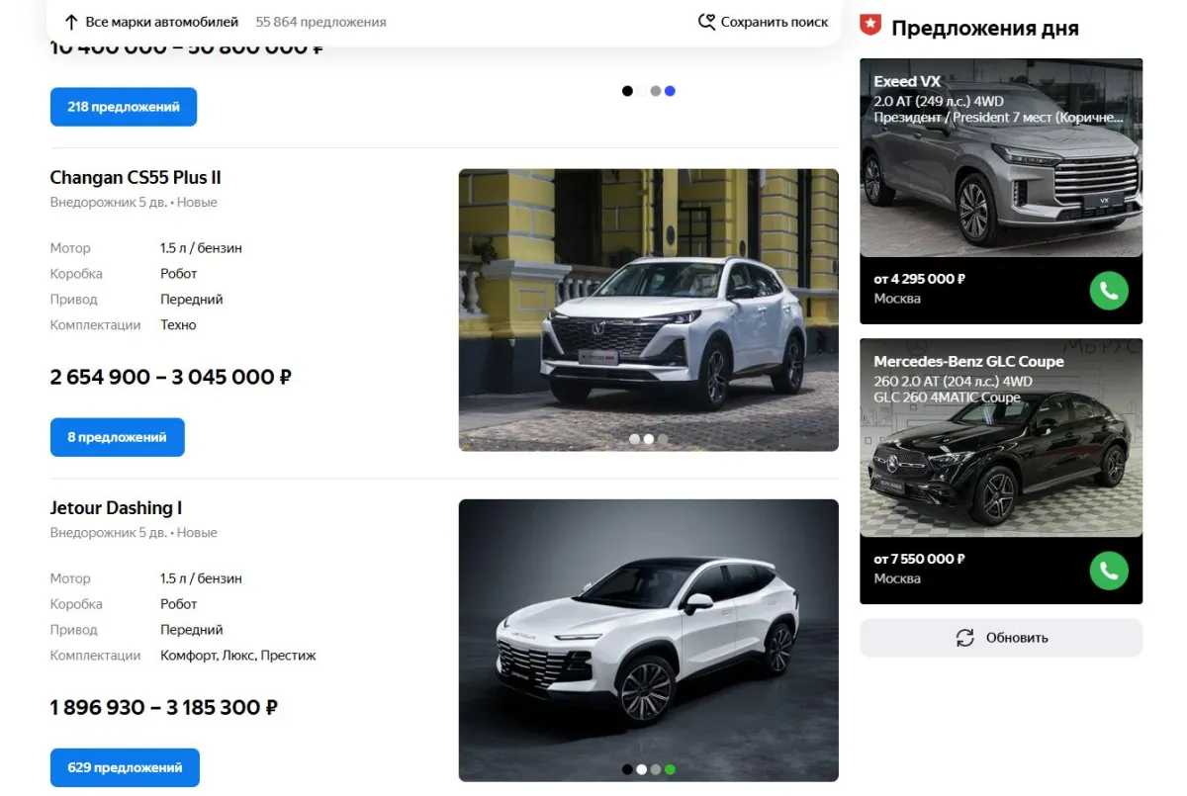
Task: Select gray color dot in top carousel
Action: (655, 91)
